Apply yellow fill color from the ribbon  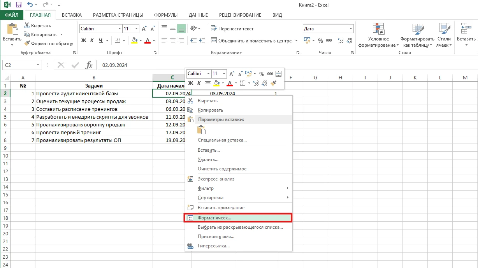[x=134, y=40]
